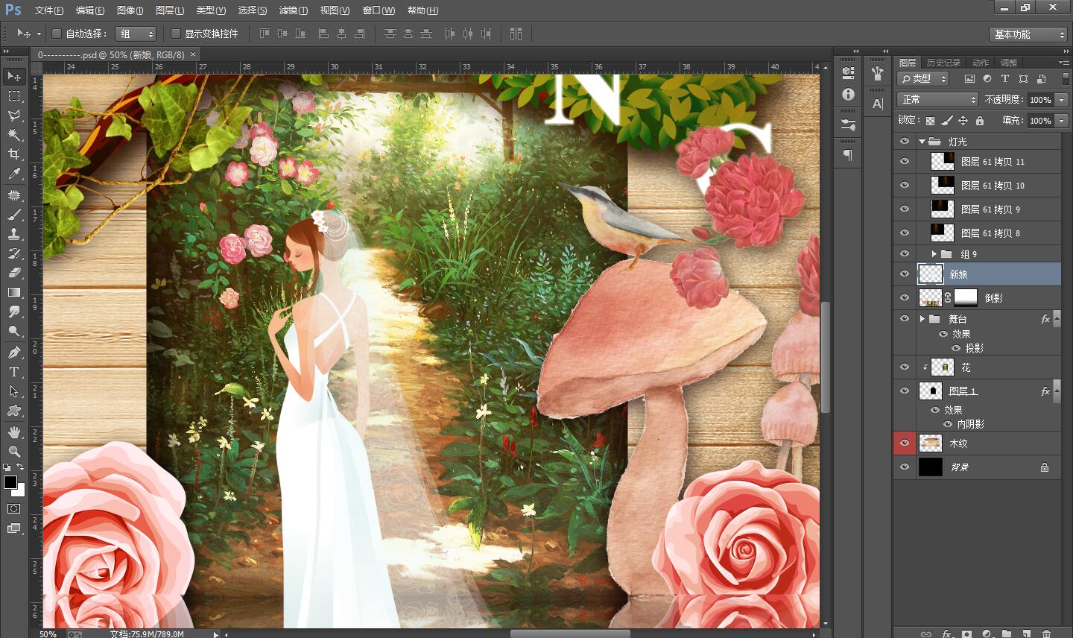Image resolution: width=1073 pixels, height=638 pixels.
Task: Select the Zoom tool
Action: [x=14, y=452]
